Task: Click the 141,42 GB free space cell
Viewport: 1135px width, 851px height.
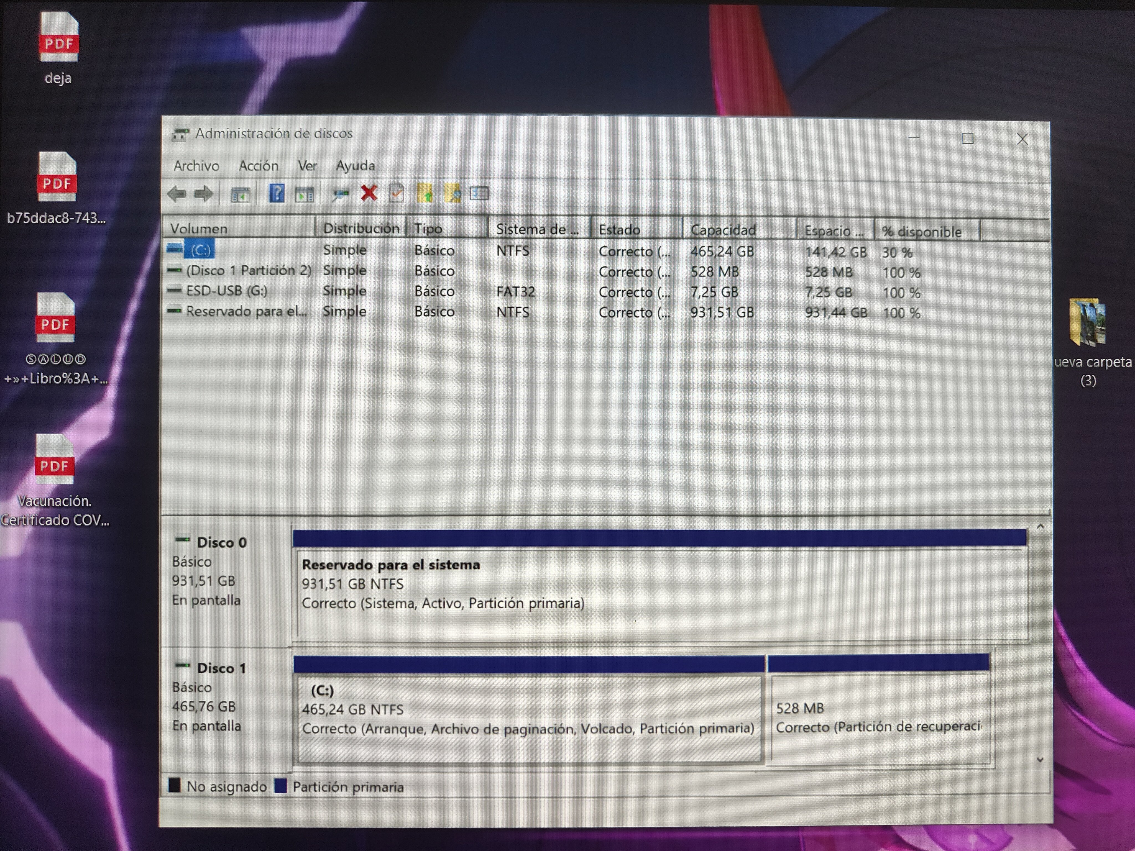Action: [x=836, y=252]
